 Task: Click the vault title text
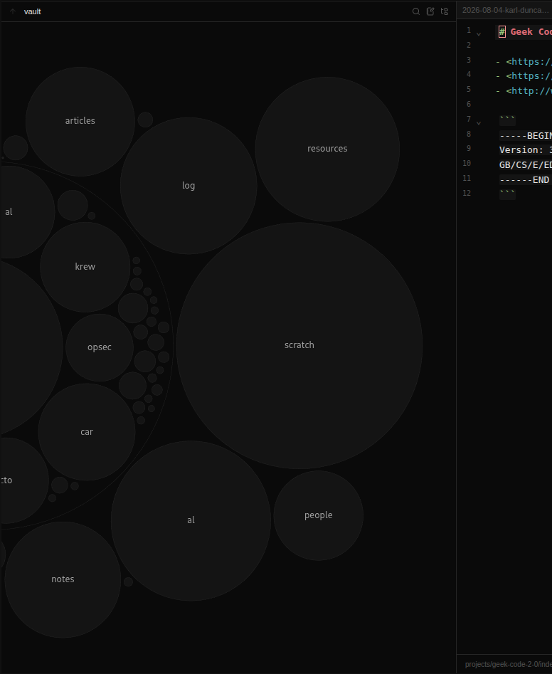(x=33, y=11)
